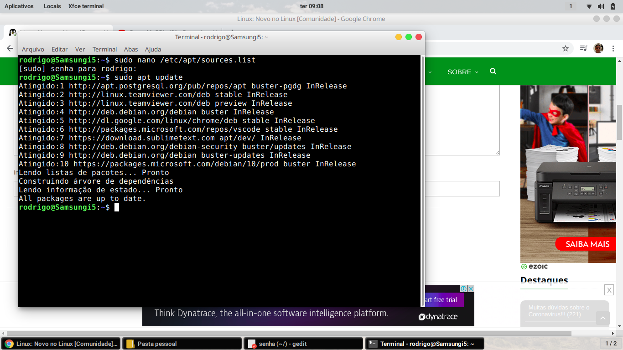This screenshot has height=350, width=623.
Task: Click the 'sudo nano /etc/apt/sources.list' command
Action: pos(185,60)
